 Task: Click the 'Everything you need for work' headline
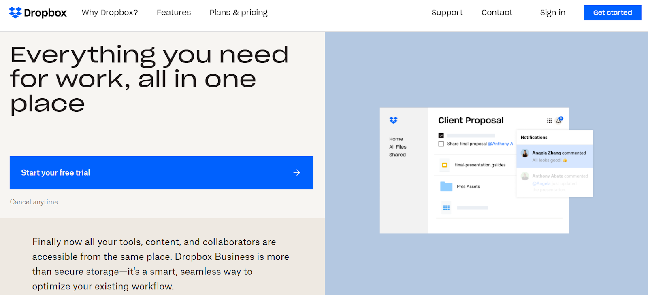(x=149, y=79)
